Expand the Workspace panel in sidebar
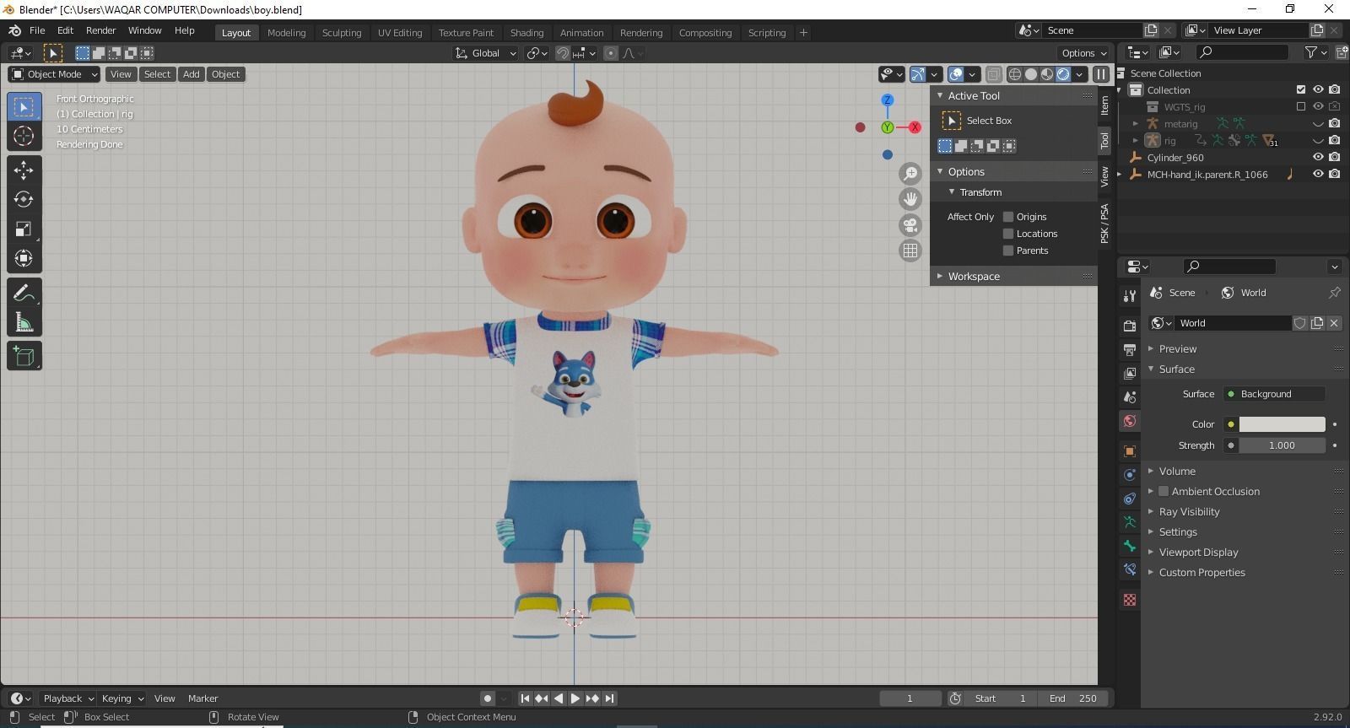This screenshot has width=1350, height=728. 973,276
